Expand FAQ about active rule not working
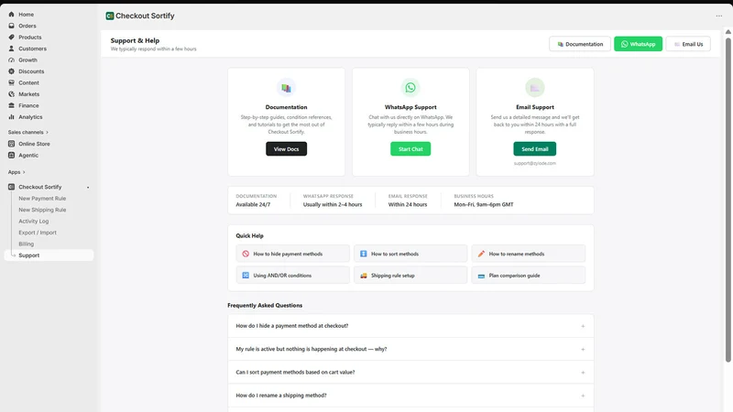Image resolution: width=733 pixels, height=412 pixels. (x=410, y=349)
